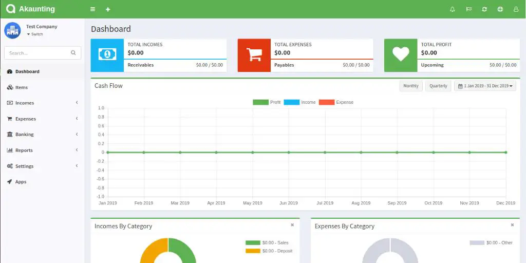This screenshot has height=263, width=526.
Task: Toggle the Other legend entry
Action: (x=491, y=242)
